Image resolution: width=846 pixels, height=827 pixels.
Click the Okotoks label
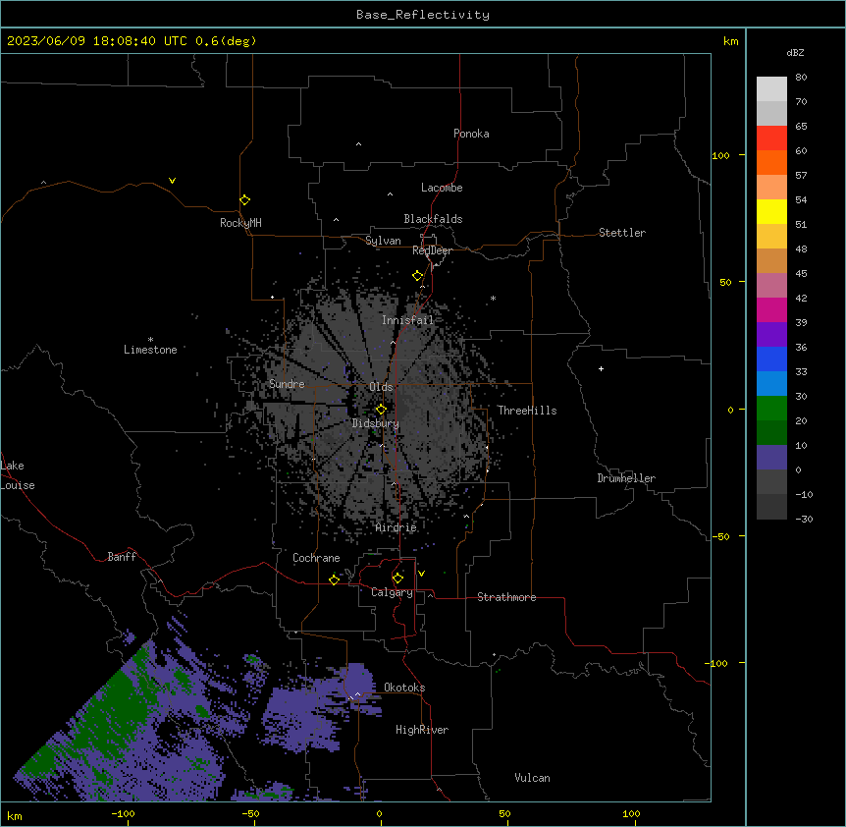pyautogui.click(x=404, y=688)
